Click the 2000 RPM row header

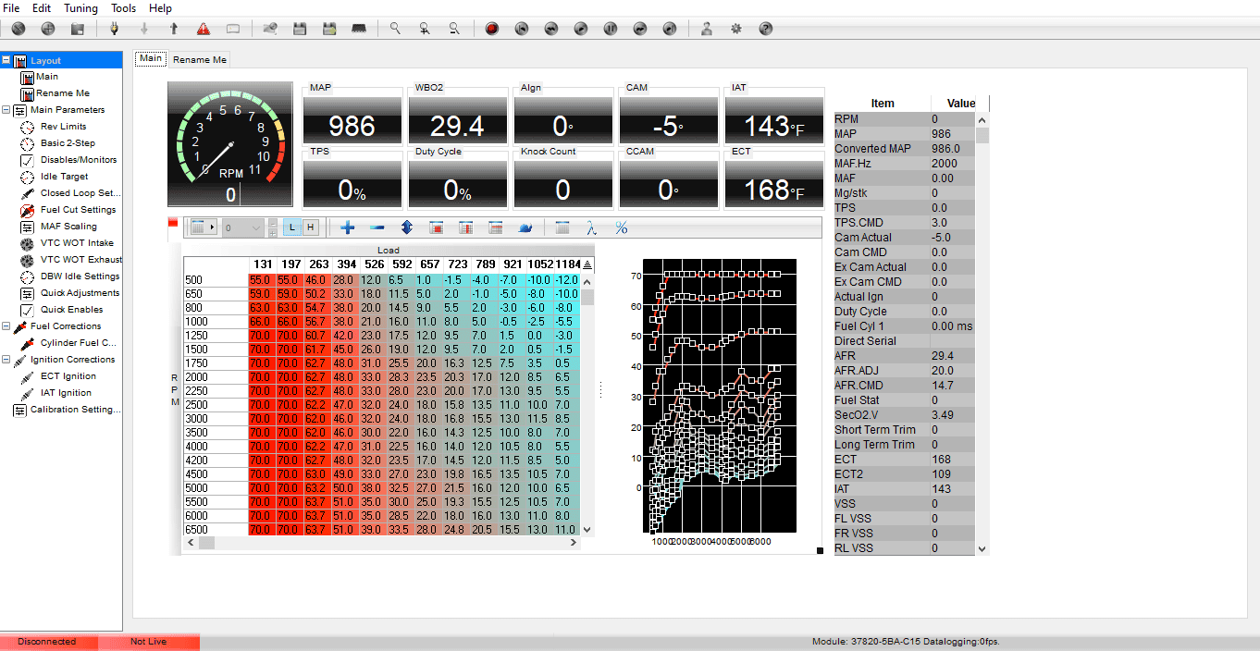point(215,377)
